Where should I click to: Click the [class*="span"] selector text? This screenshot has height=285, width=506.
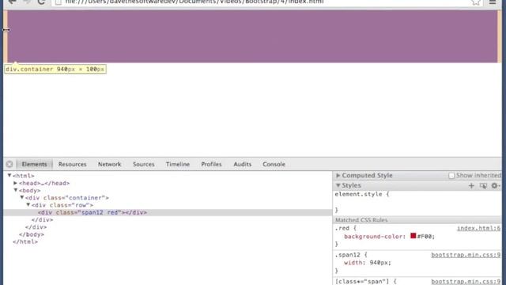362,282
